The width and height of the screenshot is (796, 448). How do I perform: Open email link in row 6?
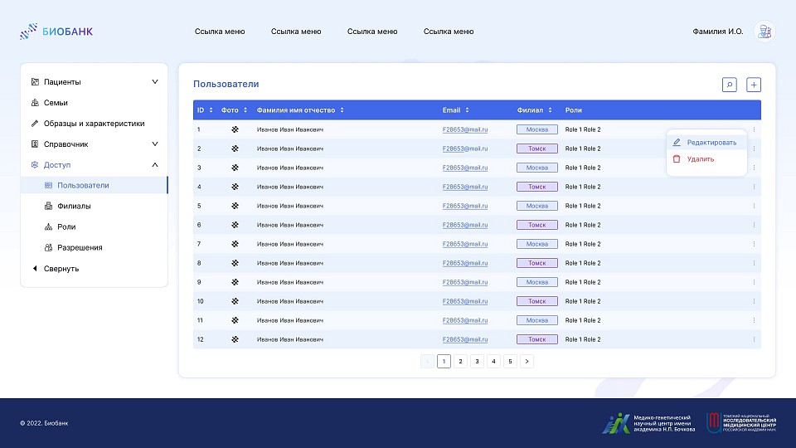click(x=465, y=225)
